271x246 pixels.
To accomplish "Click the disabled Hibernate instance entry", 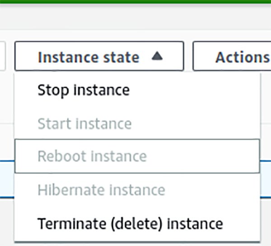I will pyautogui.click(x=101, y=190).
